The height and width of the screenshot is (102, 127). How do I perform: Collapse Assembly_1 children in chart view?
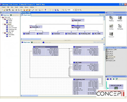tap(36, 29)
